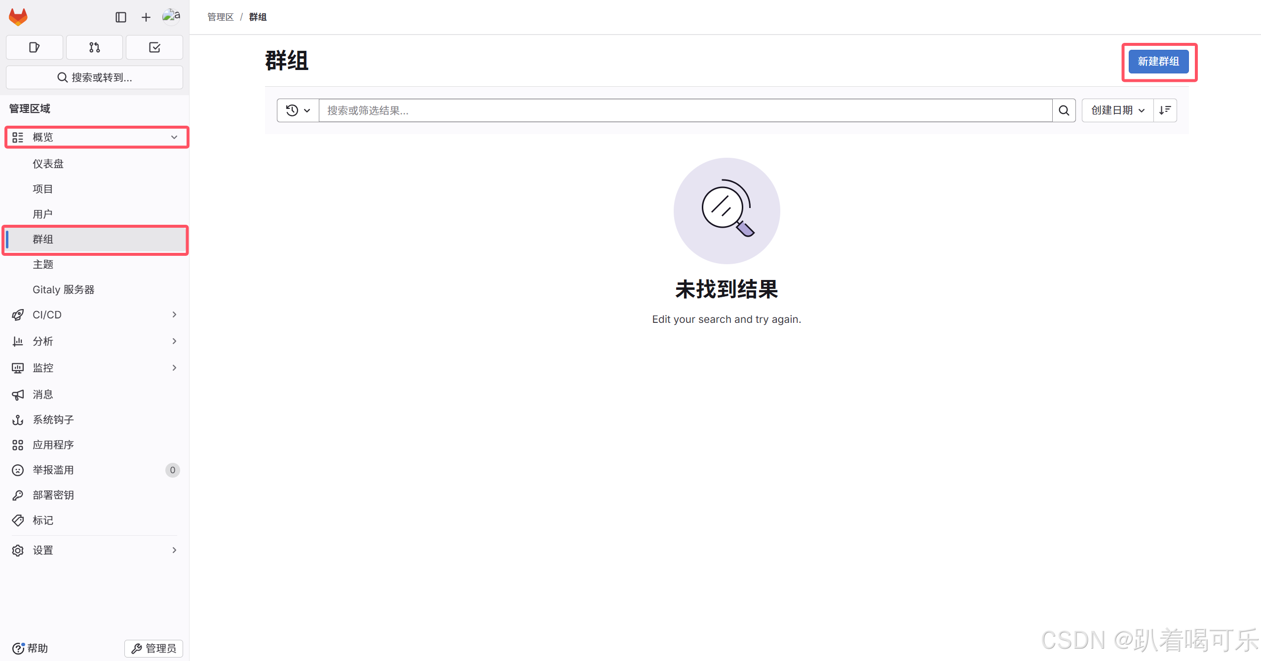Open the 创建日期 sort dropdown
This screenshot has width=1261, height=661.
[1118, 110]
